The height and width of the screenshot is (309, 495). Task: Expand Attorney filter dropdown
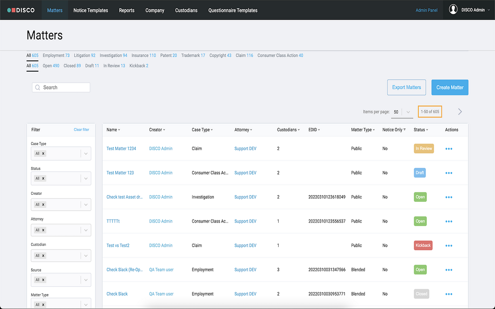(x=86, y=230)
